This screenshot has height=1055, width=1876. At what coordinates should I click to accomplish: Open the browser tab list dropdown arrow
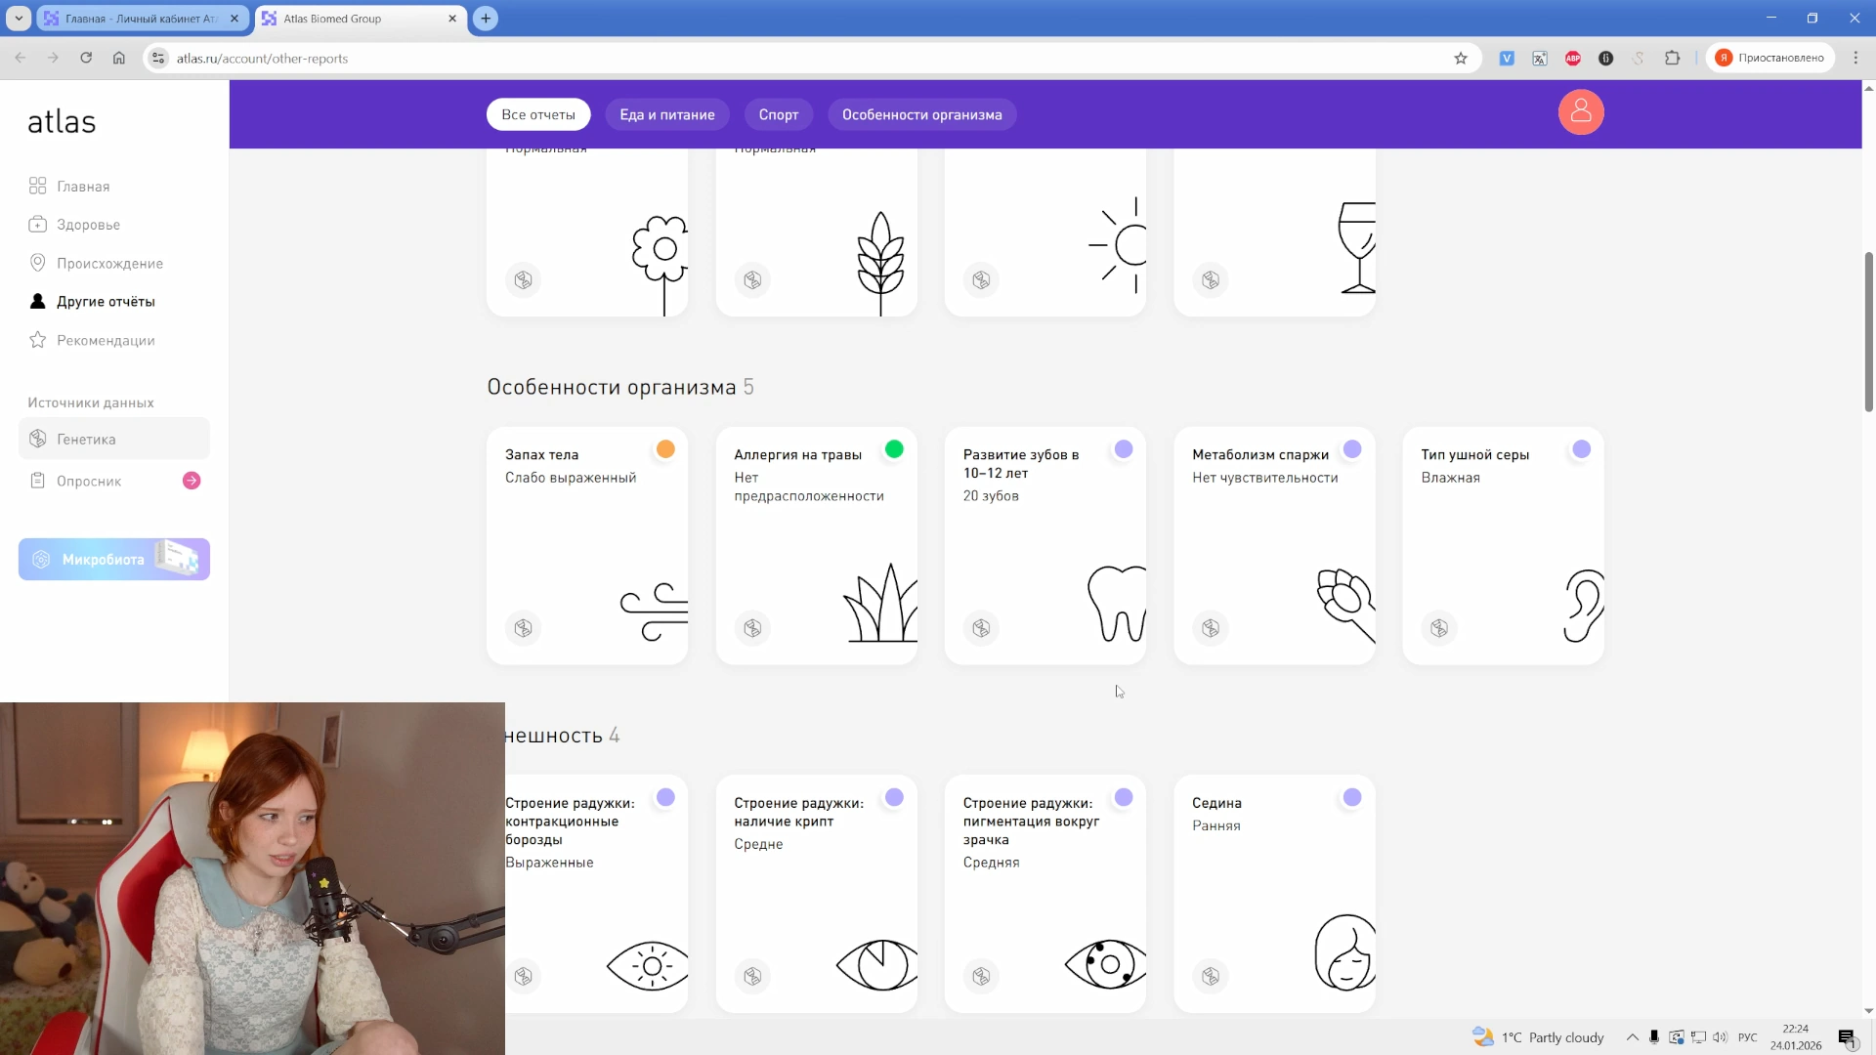[x=19, y=18]
